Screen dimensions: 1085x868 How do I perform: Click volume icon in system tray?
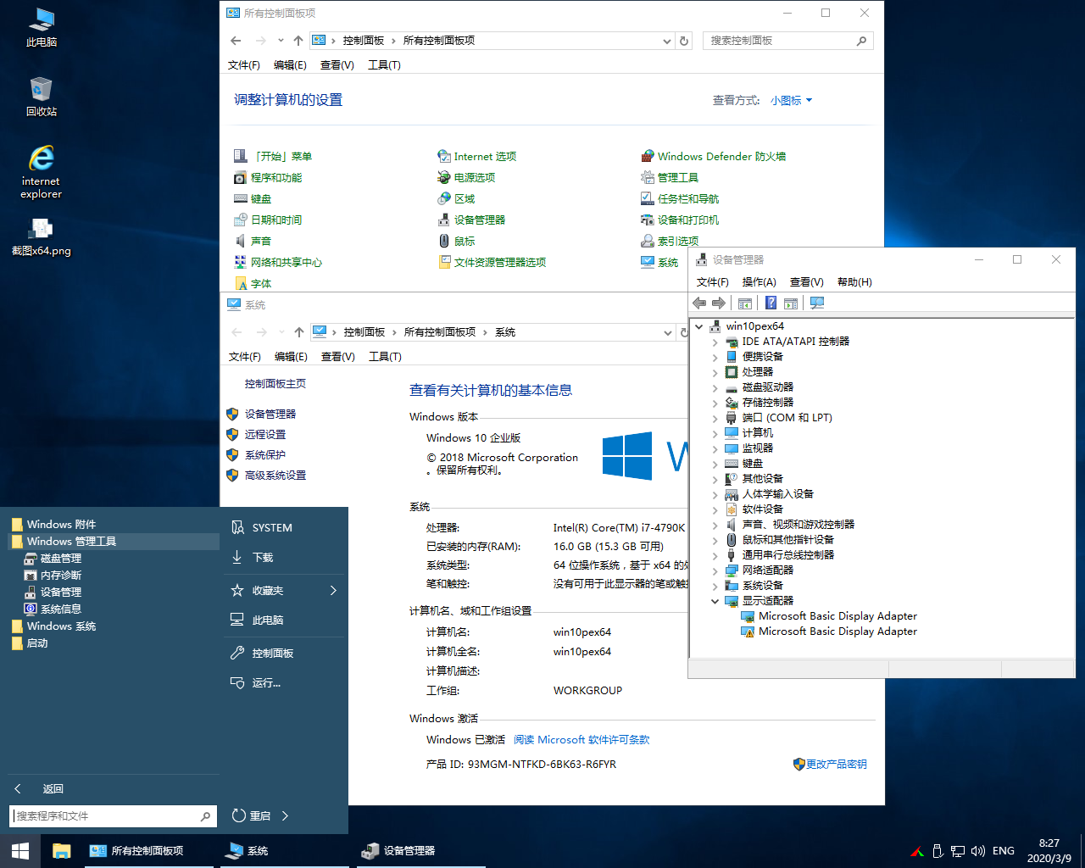(978, 851)
